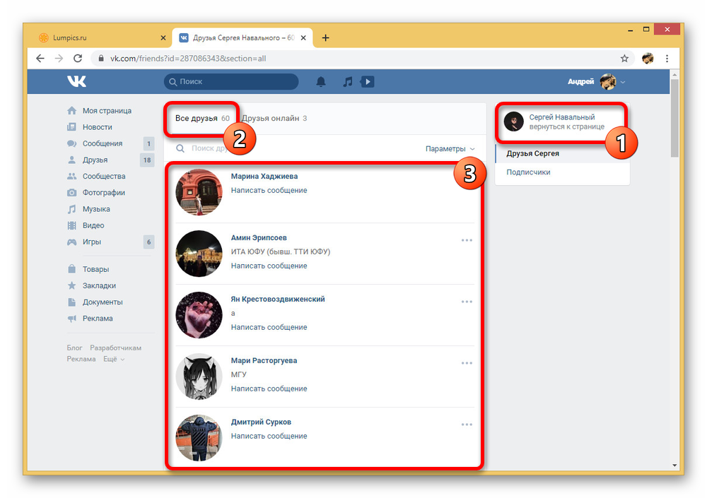Reload the page with refresh icon

pyautogui.click(x=78, y=58)
